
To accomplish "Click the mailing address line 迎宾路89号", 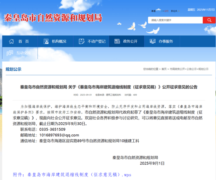I will tap(80, 141).
